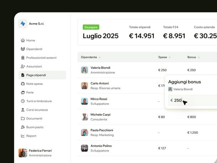Image resolution: width=217 pixels, height=163 pixels.
Task: Click the Da pagare status badge
Action: [91, 27]
